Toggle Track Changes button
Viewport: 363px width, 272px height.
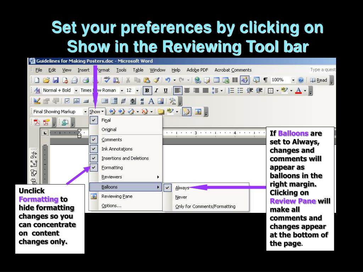tap(186, 112)
